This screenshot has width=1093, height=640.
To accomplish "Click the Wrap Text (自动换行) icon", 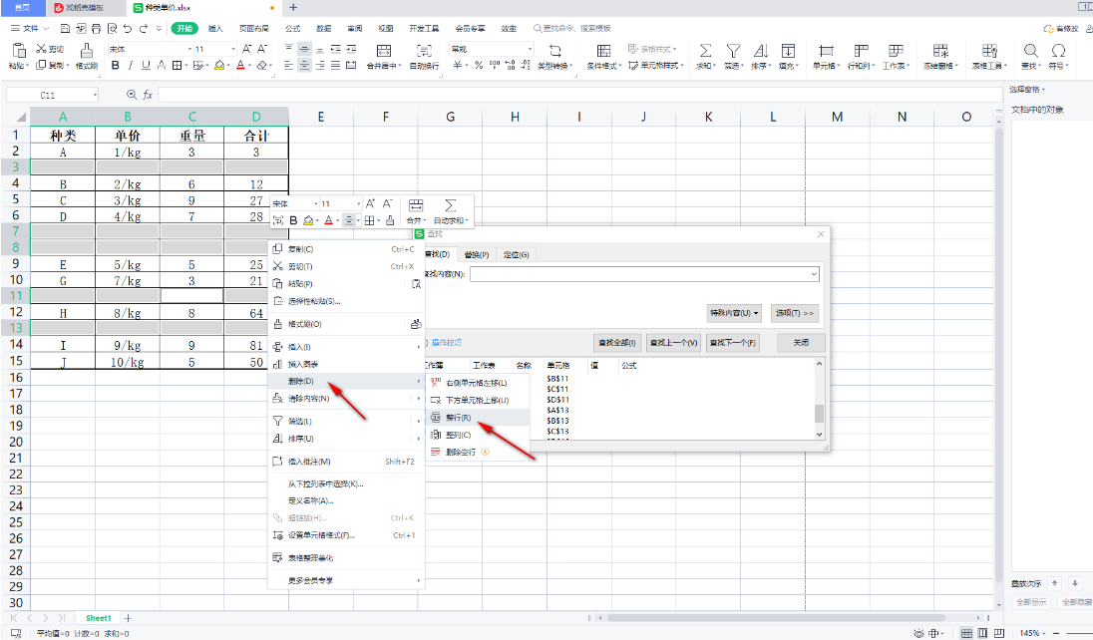I will [x=424, y=51].
